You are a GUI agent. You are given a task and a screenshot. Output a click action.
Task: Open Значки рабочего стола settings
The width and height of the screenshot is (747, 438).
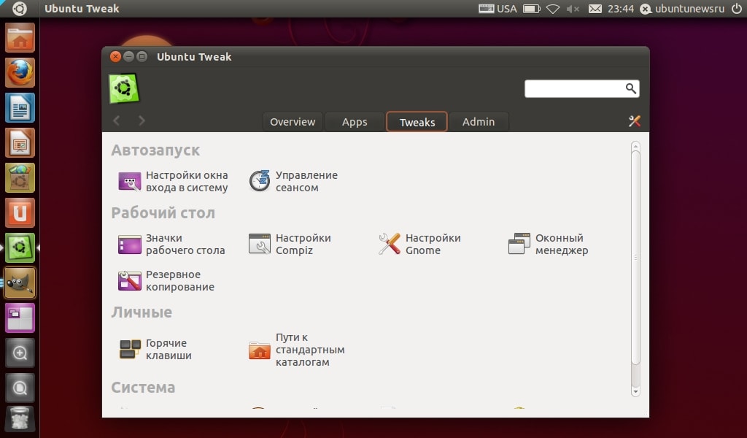click(x=171, y=244)
